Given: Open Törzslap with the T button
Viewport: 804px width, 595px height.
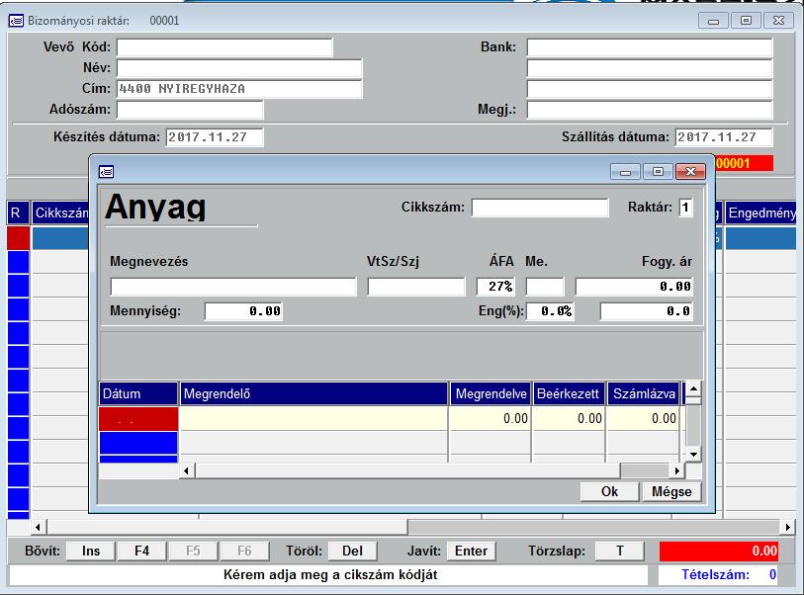Looking at the screenshot, I should tap(620, 551).
